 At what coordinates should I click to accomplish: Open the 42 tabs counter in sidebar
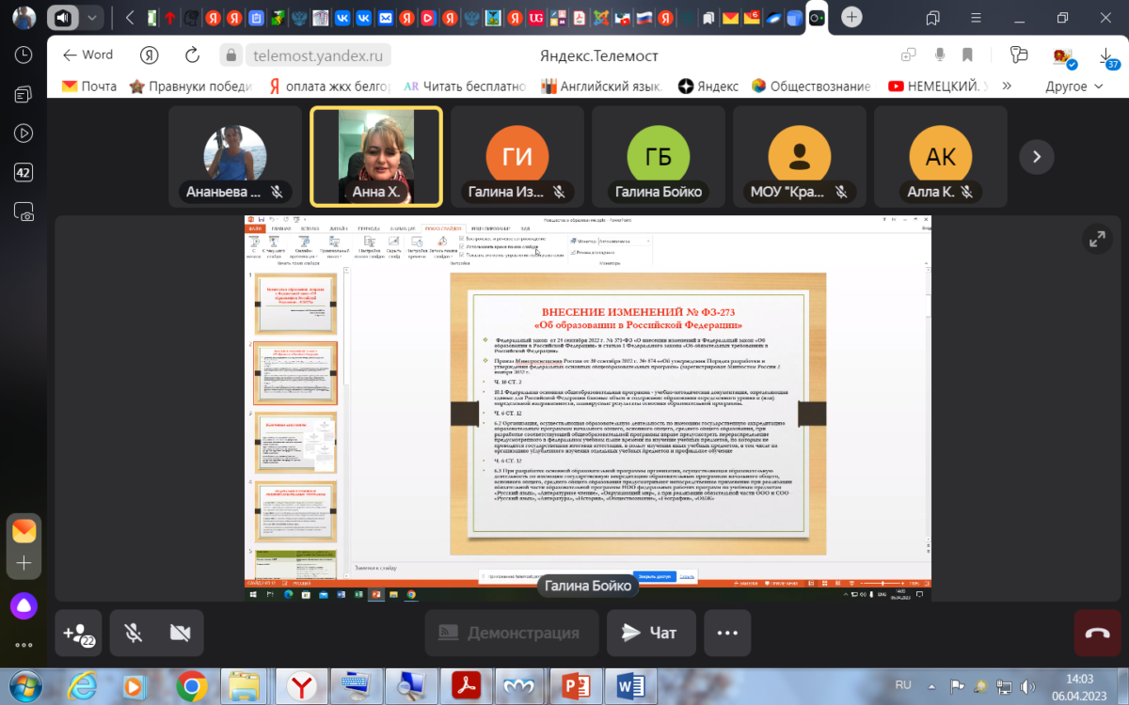24,172
